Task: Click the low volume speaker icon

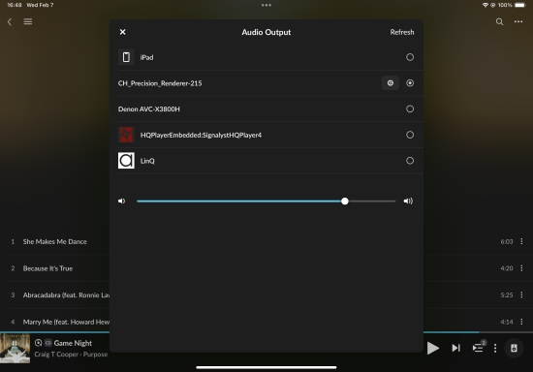Action: pos(122,201)
